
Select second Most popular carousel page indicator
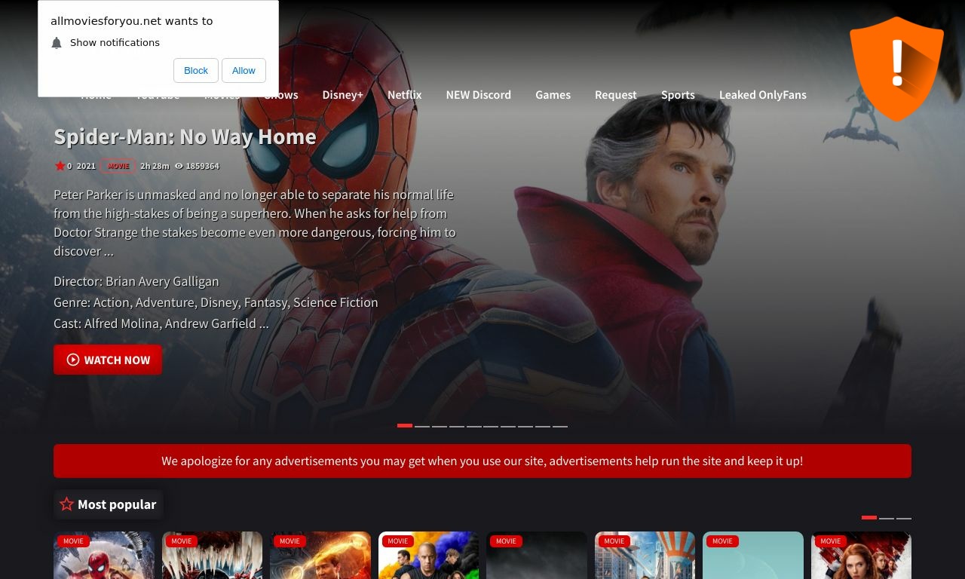click(x=887, y=518)
